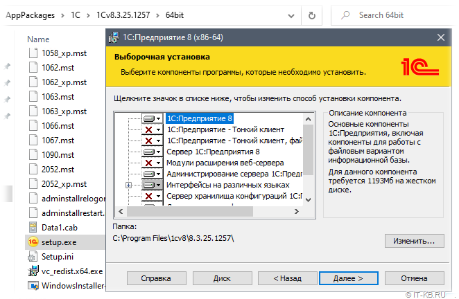
Task: Refresh the Explorer folder view
Action: point(312,15)
